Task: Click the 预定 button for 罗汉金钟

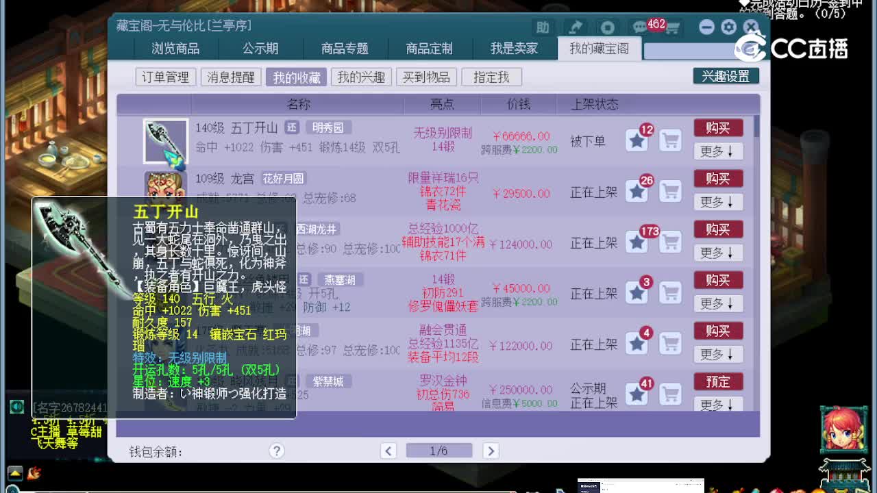Action: pos(718,381)
